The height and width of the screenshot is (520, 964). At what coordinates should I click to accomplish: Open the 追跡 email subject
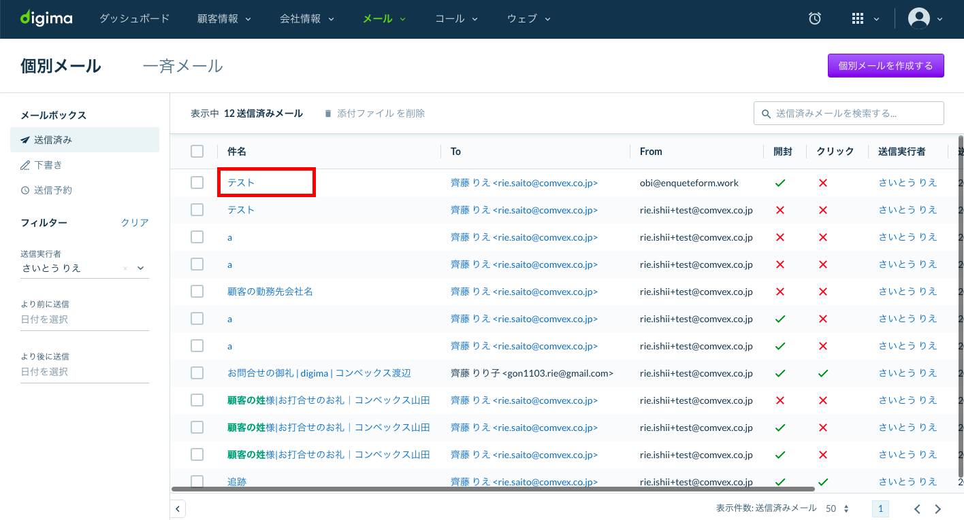pyautogui.click(x=237, y=482)
